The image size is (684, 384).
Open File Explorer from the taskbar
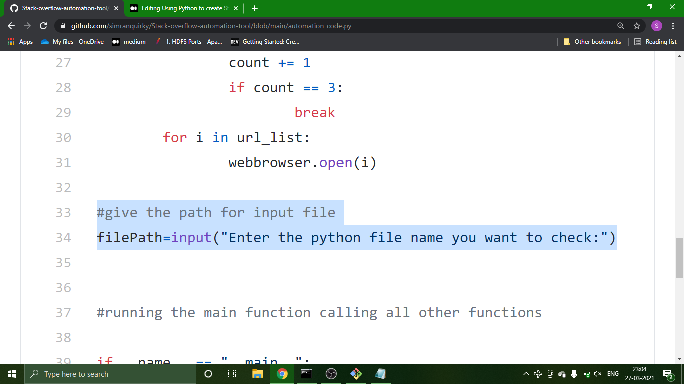(257, 374)
